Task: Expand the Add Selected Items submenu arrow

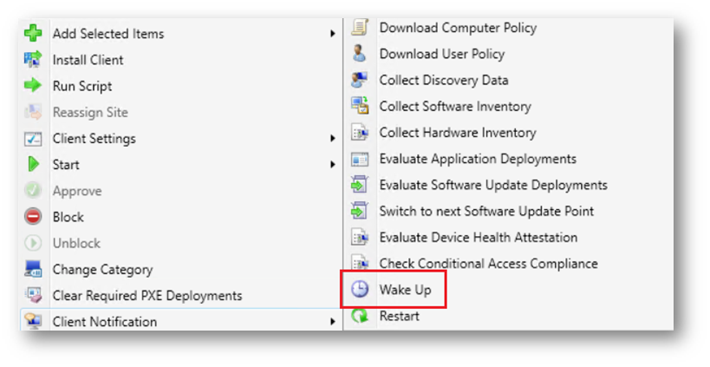Action: click(333, 34)
